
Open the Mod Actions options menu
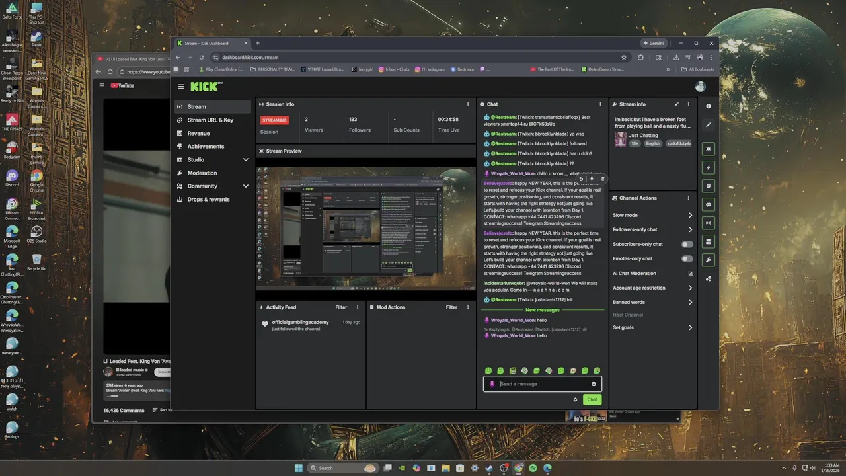(x=468, y=307)
